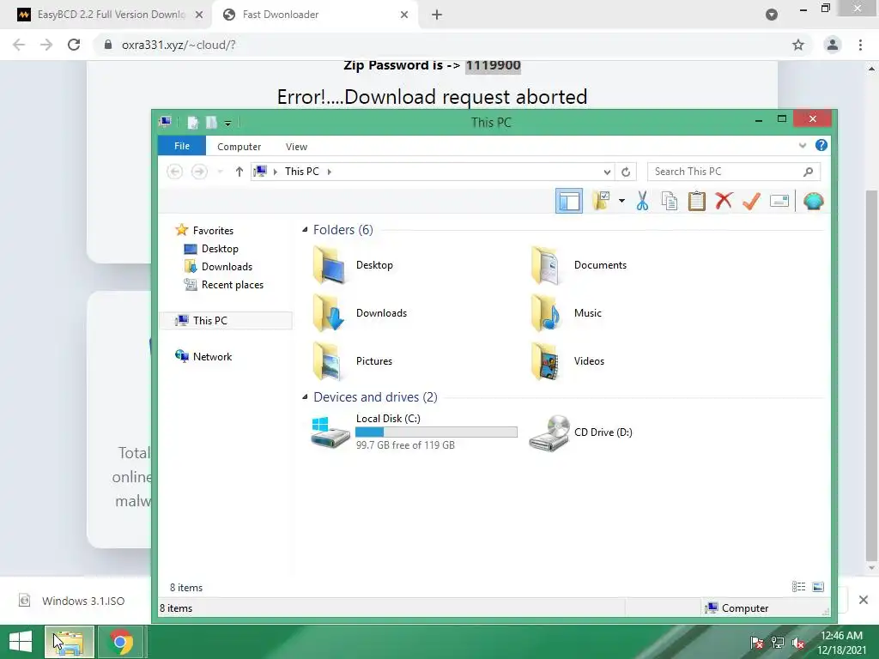Click Explorer Forward navigation arrow
Screen dimensions: 879x659
tap(199, 172)
